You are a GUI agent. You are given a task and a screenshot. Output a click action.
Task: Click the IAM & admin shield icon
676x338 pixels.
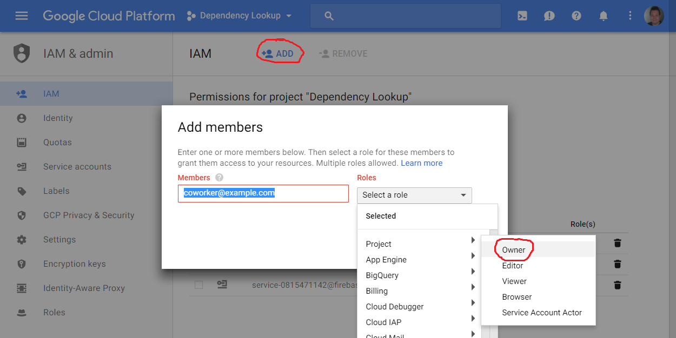click(22, 53)
